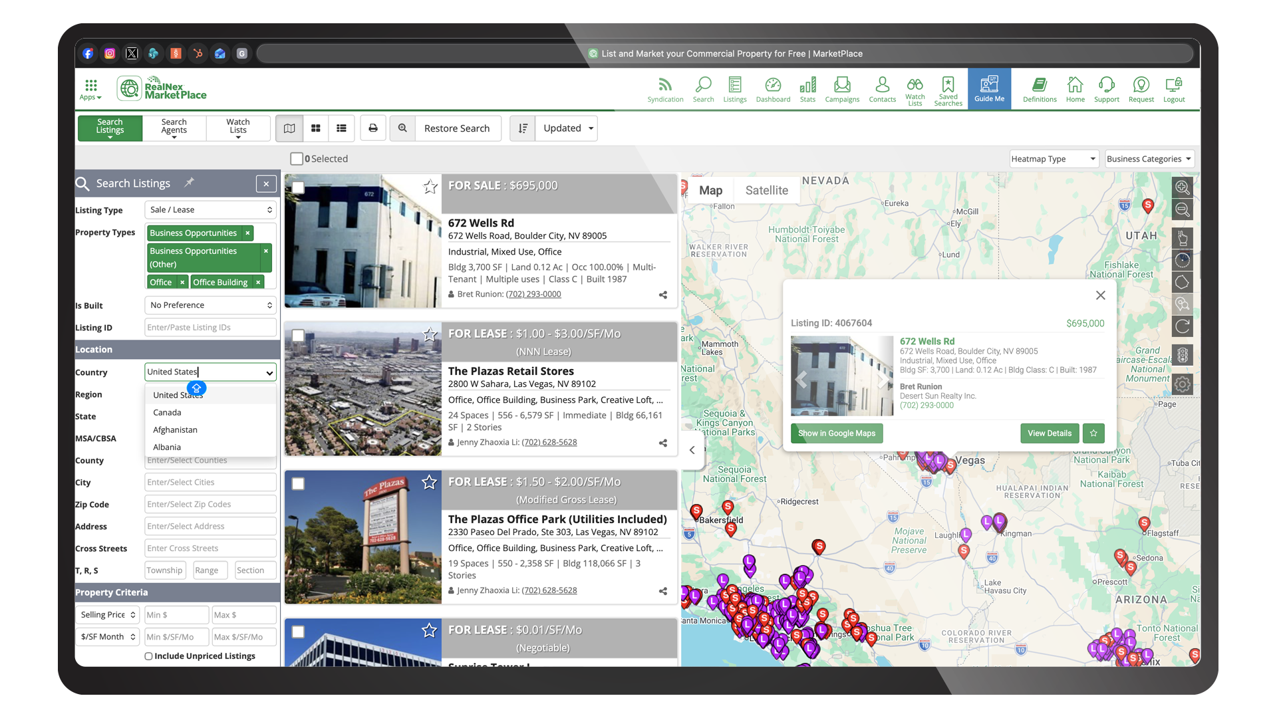The width and height of the screenshot is (1277, 718).
Task: Select checkbox on $0.01/SF/Mo lease card
Action: pos(299,632)
